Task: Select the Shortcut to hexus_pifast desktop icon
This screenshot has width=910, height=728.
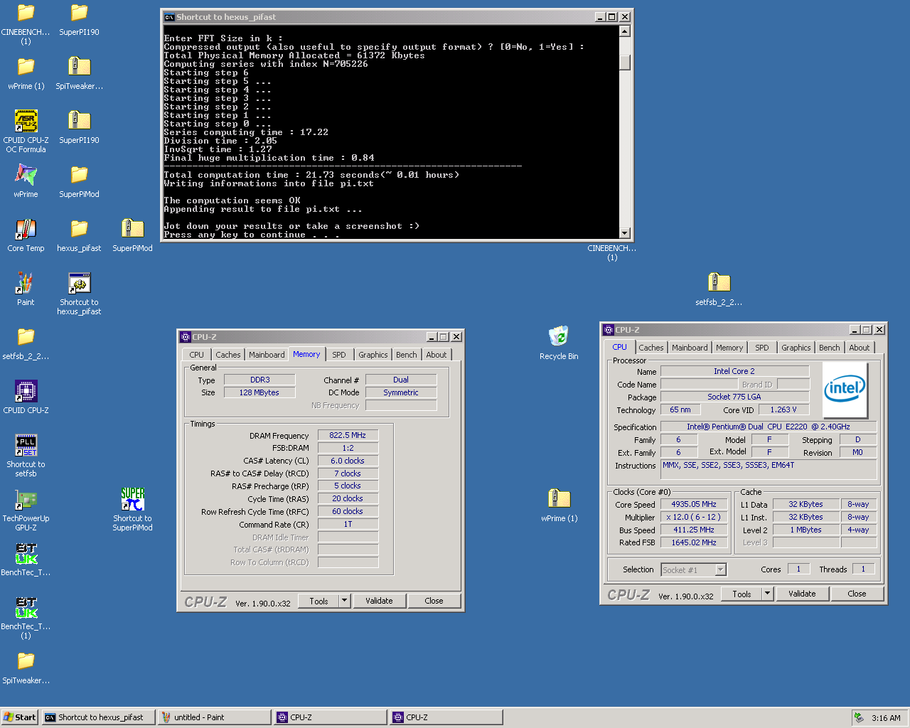Action: point(79,283)
